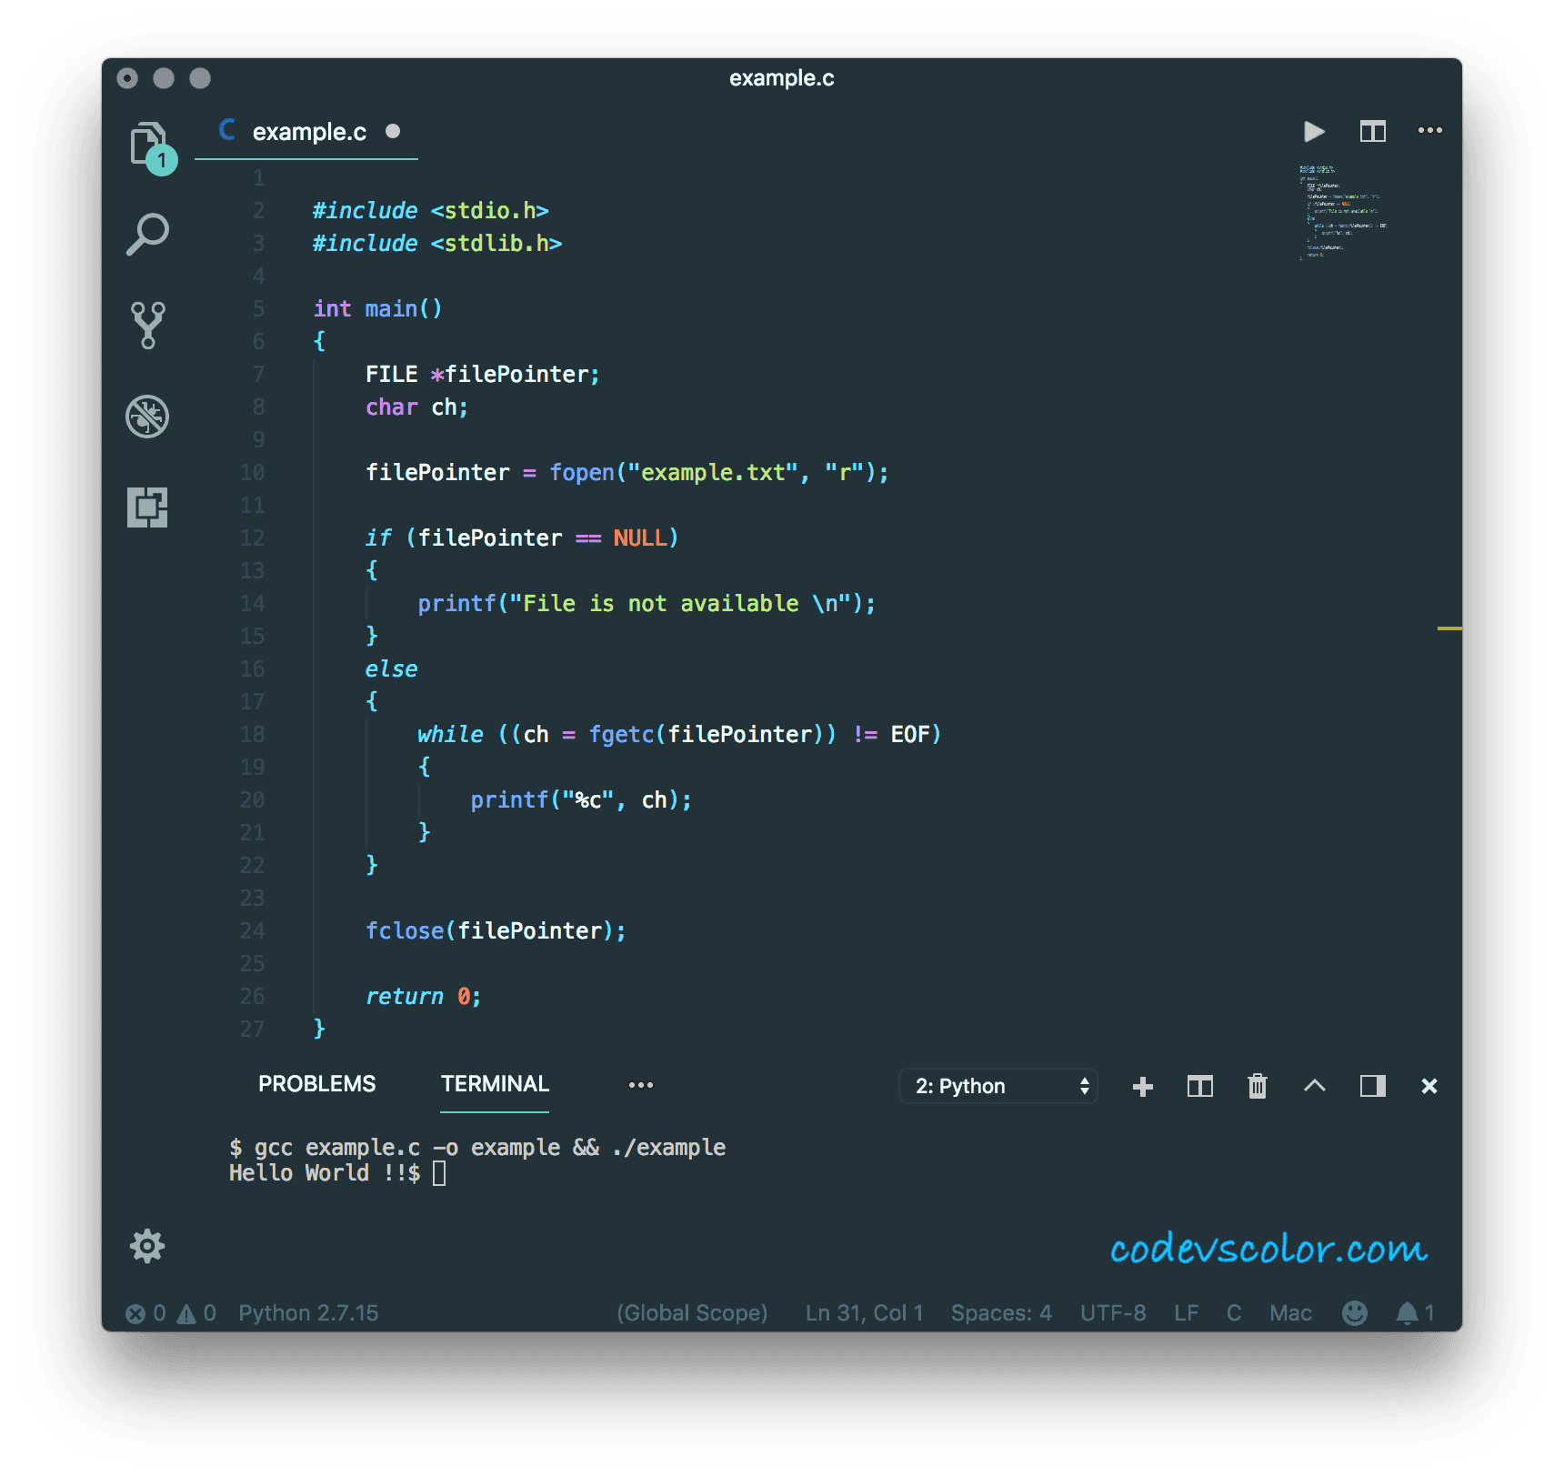Image resolution: width=1564 pixels, height=1477 pixels.
Task: Open the Extensions view
Action: [147, 507]
